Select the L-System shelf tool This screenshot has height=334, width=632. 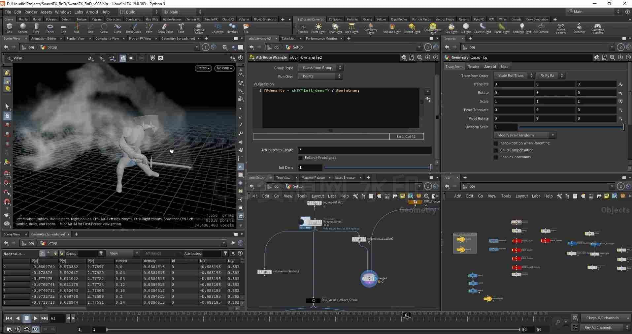[x=217, y=28]
